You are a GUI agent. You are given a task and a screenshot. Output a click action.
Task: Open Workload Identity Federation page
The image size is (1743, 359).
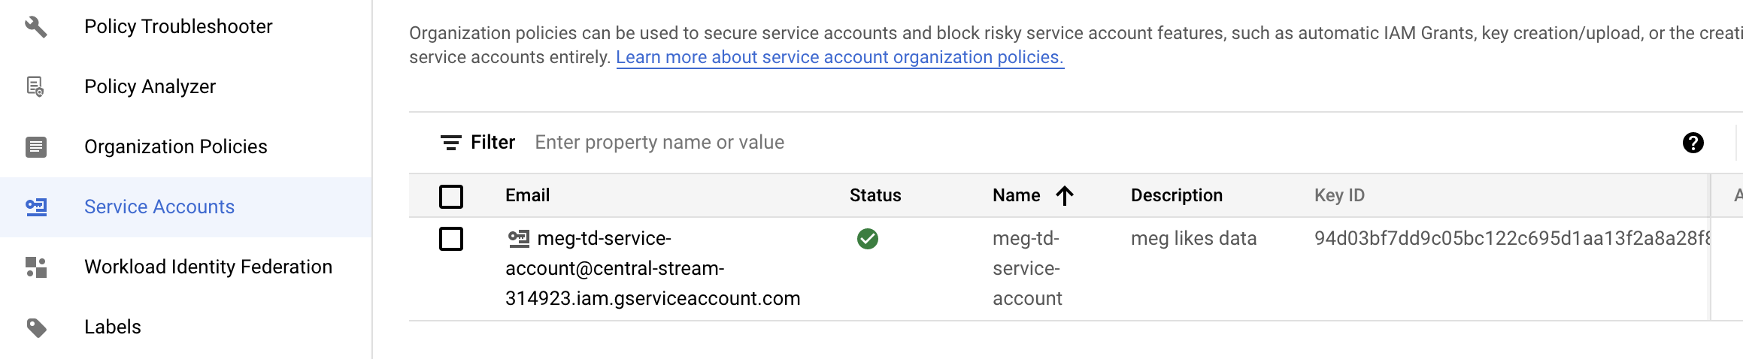click(208, 267)
